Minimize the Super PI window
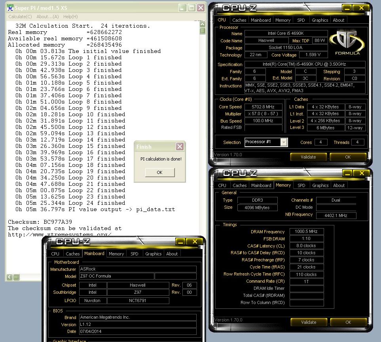Viewport: 381px width, 342px height. click(182, 8)
